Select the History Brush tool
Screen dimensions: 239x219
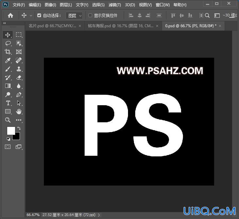8,77
